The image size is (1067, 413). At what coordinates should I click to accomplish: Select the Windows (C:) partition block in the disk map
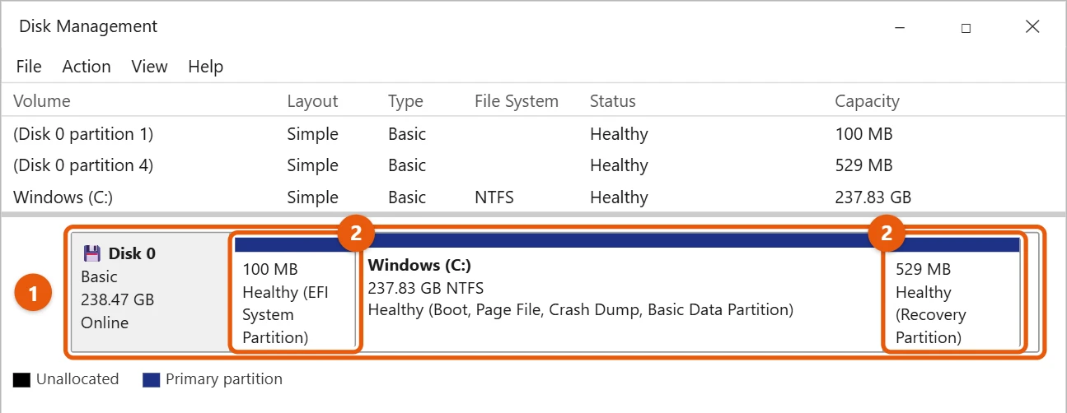click(x=622, y=293)
